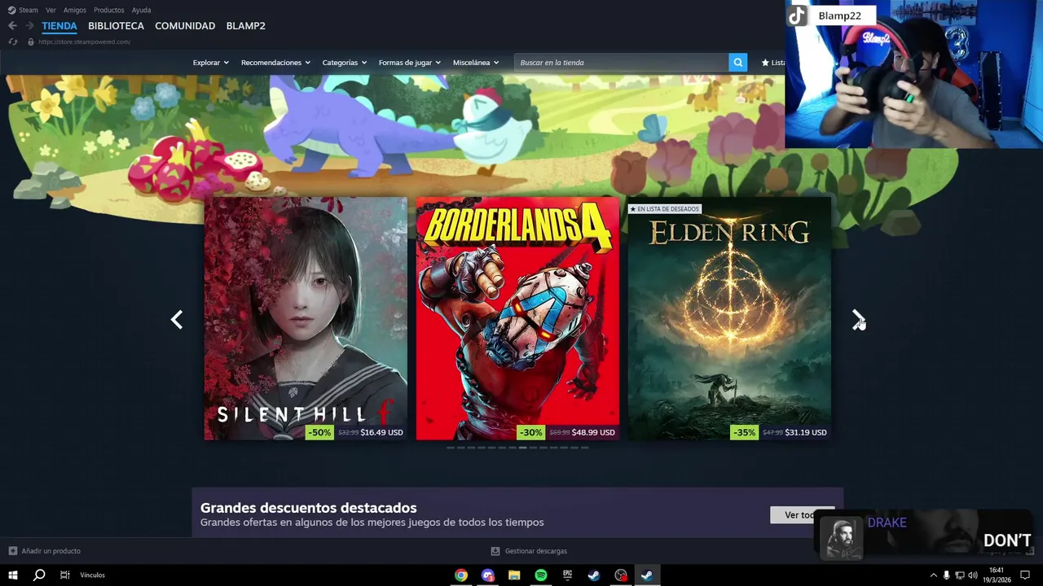
Task: Switch to the TIENDA tab
Action: (x=59, y=26)
